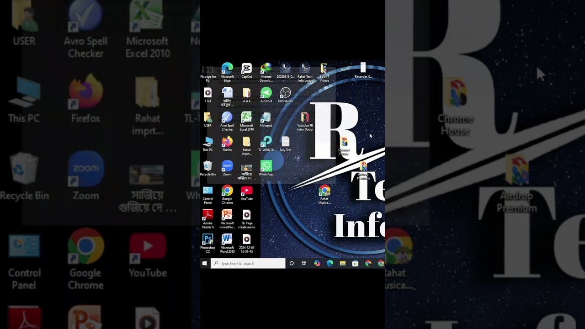Image resolution: width=585 pixels, height=329 pixels.
Task: Open the Recycle Bin
Action: [208, 169]
